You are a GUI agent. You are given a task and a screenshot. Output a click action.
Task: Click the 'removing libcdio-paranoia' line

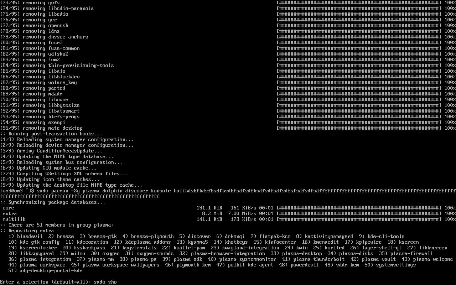(47, 8)
